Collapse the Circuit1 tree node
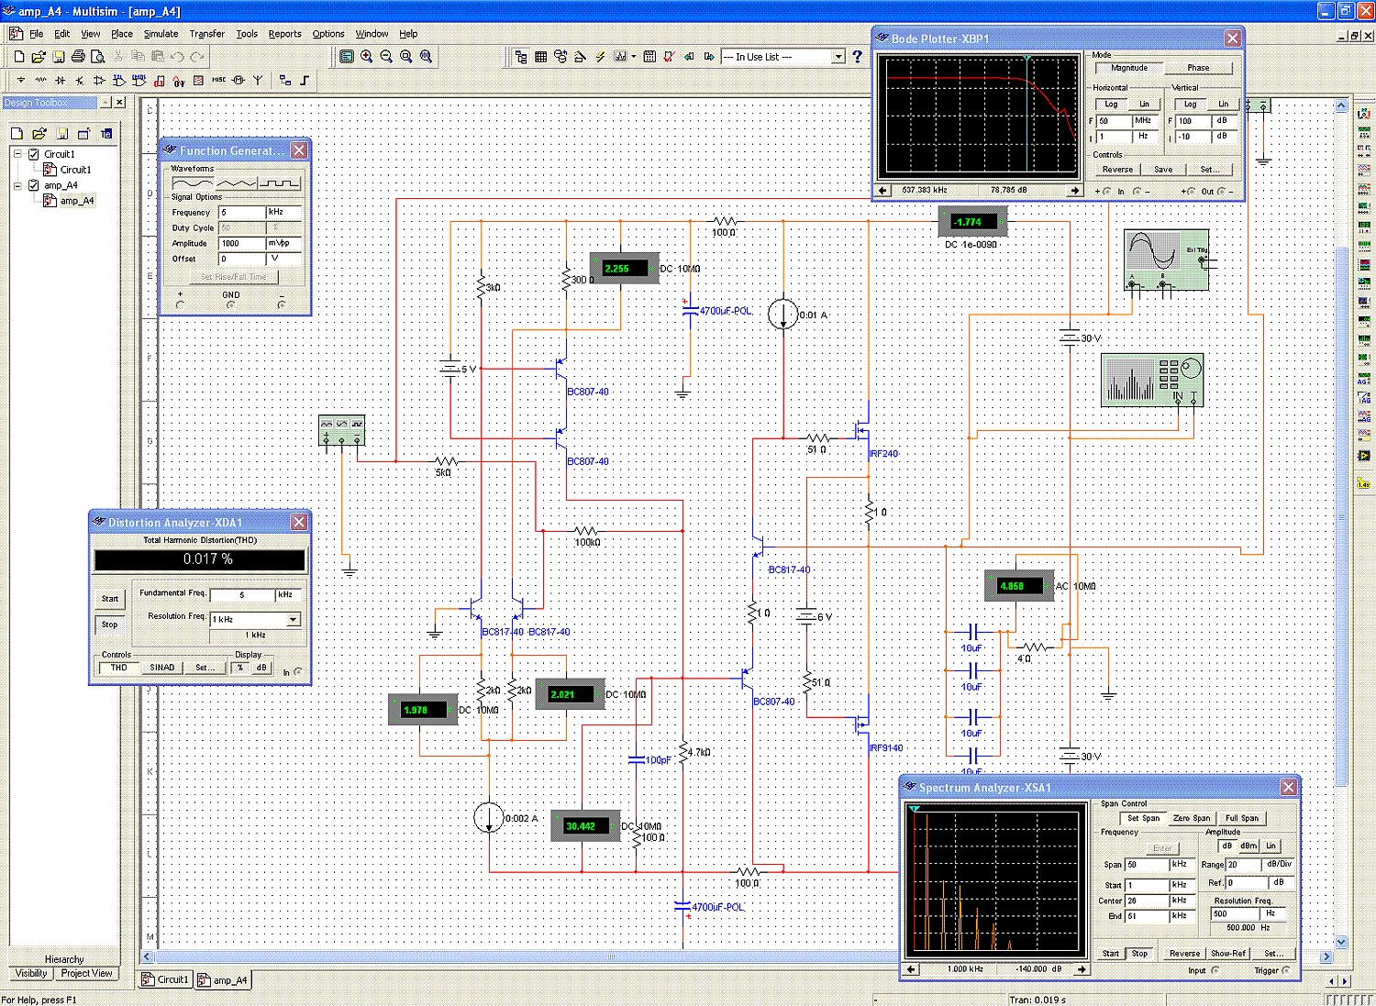 click(x=17, y=154)
